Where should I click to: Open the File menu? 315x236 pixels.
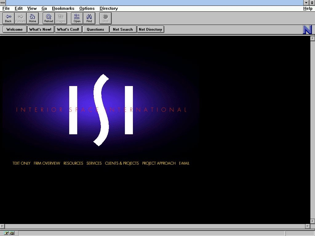[6, 9]
